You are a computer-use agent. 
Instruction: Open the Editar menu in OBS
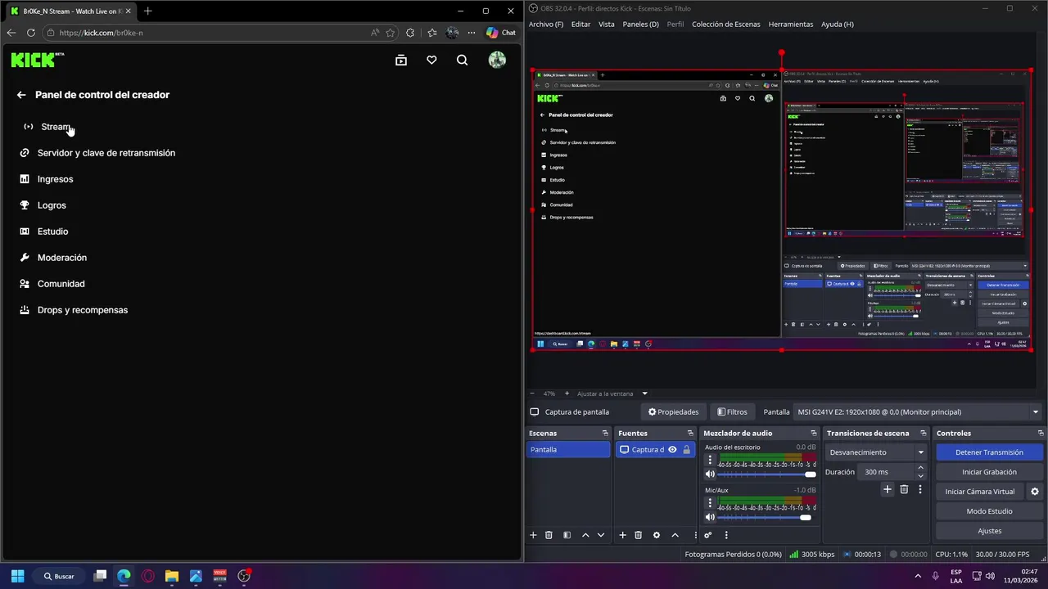point(580,25)
